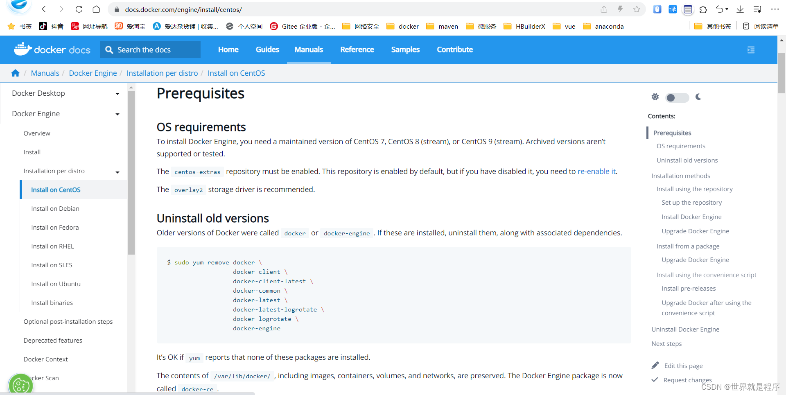Open Install on Fedora in the sidebar
The width and height of the screenshot is (786, 395).
point(55,228)
